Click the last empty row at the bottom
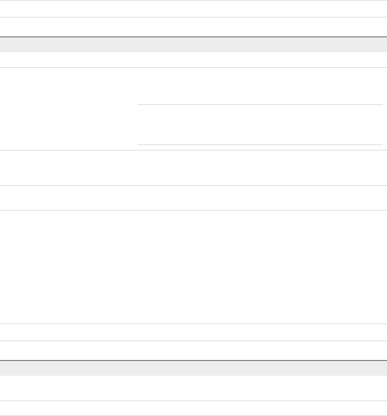 coord(193,408)
